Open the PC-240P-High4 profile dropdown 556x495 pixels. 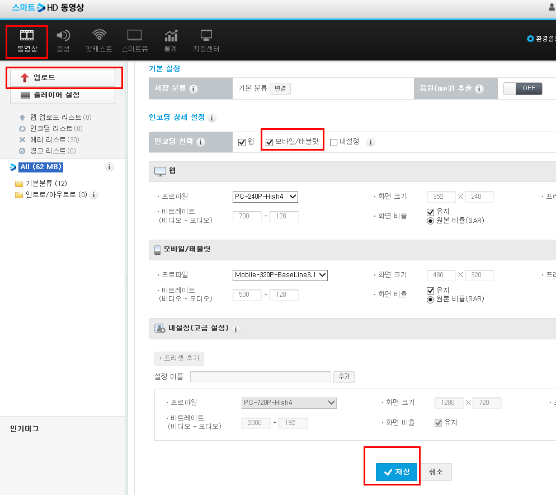[265, 197]
